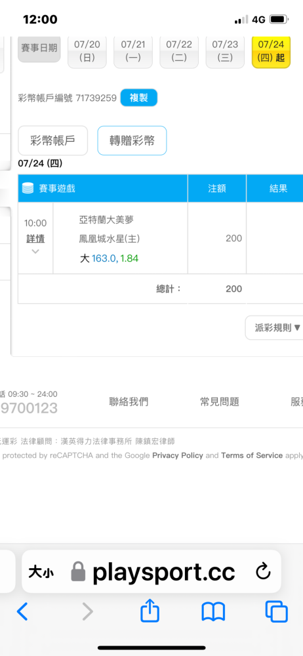Tap the padlock icon in address bar
303x656 pixels.
coord(78,571)
